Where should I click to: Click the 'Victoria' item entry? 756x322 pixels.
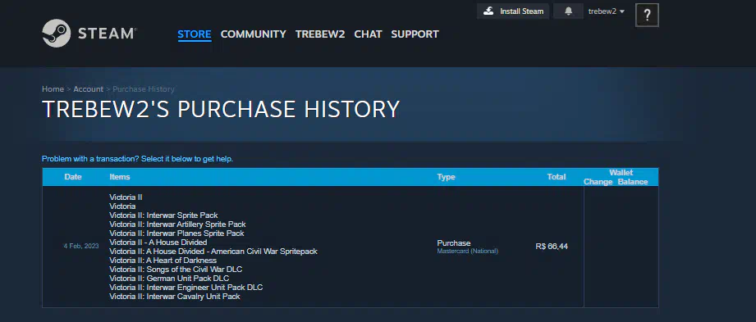[x=122, y=206]
